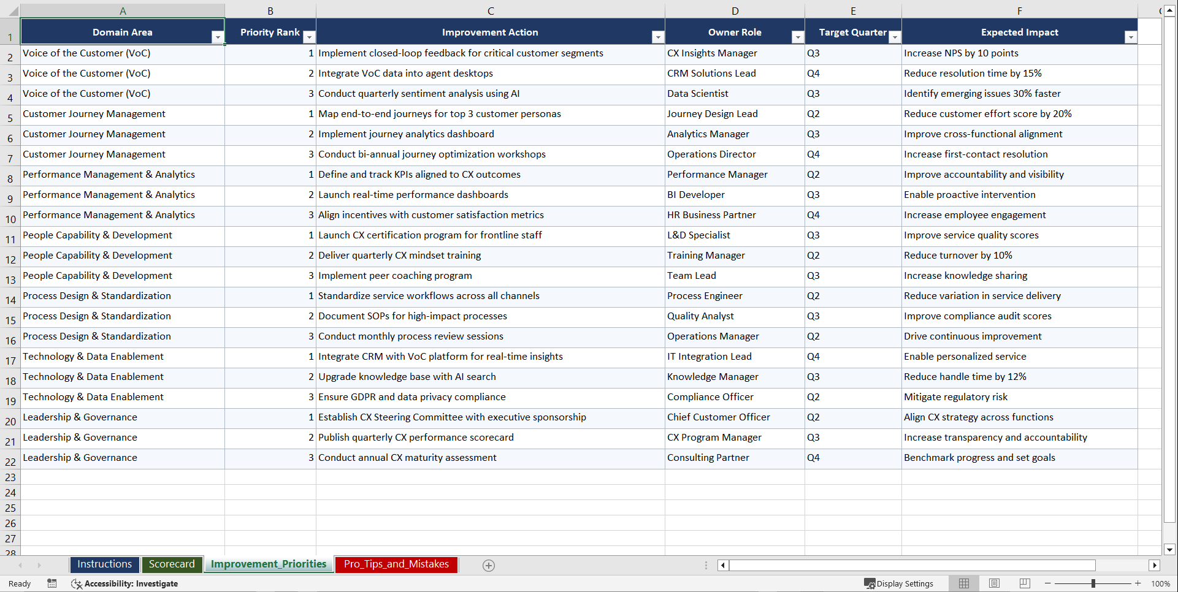Click the previous sheet navigation arrow
The height and width of the screenshot is (592, 1178).
point(20,565)
